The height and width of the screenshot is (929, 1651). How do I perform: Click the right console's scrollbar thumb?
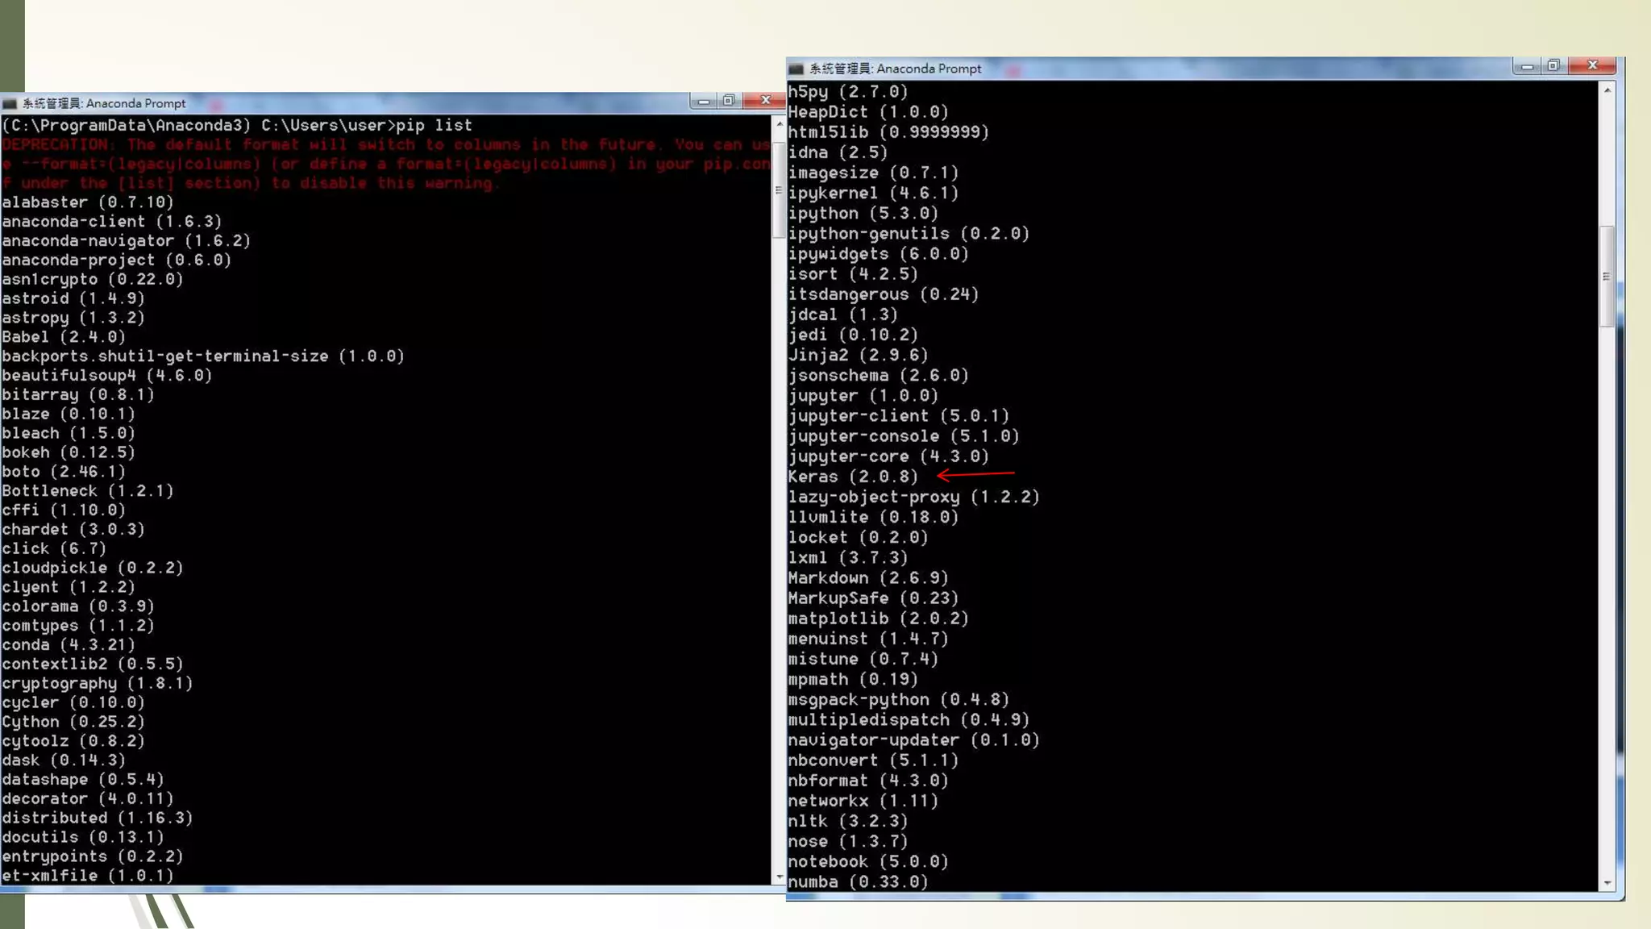(1607, 277)
